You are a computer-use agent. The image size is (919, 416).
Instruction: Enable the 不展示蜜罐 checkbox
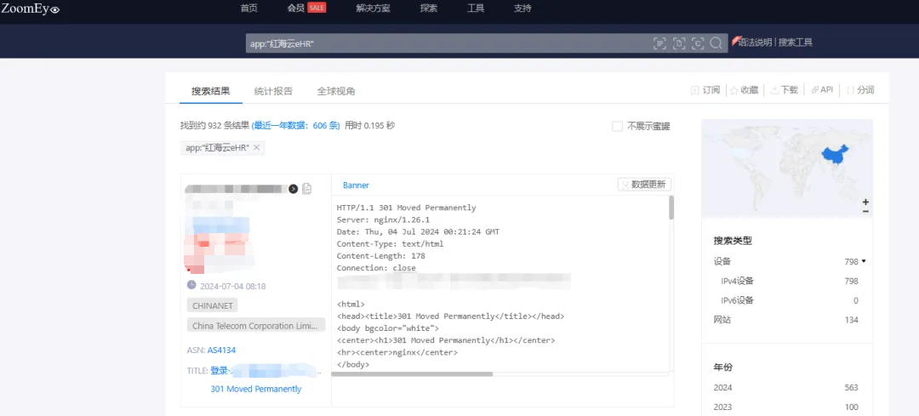coord(617,126)
